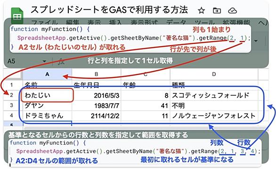Select row 1 header

(x=12, y=85)
